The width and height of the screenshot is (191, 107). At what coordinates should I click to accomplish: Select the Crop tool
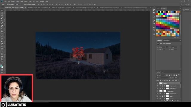click(x=2, y=21)
